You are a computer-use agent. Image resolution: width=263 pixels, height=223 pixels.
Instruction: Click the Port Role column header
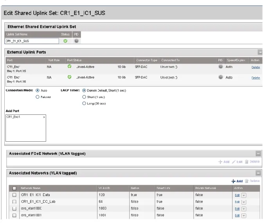coord(54,60)
